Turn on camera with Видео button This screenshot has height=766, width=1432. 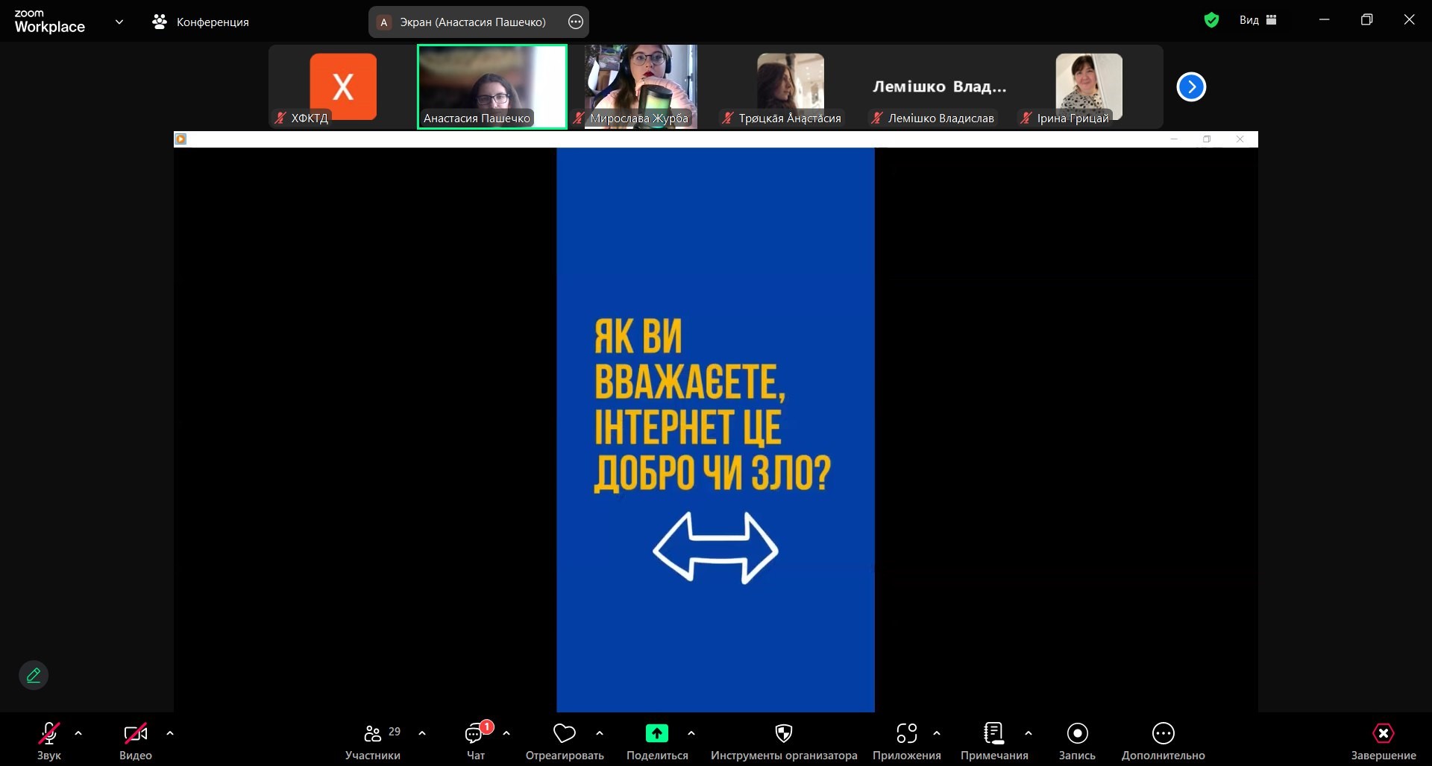pyautogui.click(x=135, y=734)
